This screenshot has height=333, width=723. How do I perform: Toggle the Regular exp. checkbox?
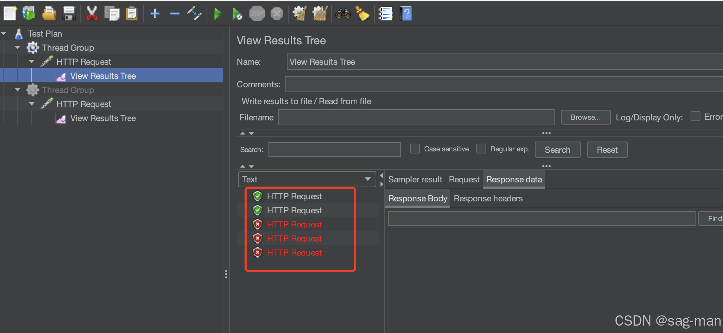coord(481,149)
